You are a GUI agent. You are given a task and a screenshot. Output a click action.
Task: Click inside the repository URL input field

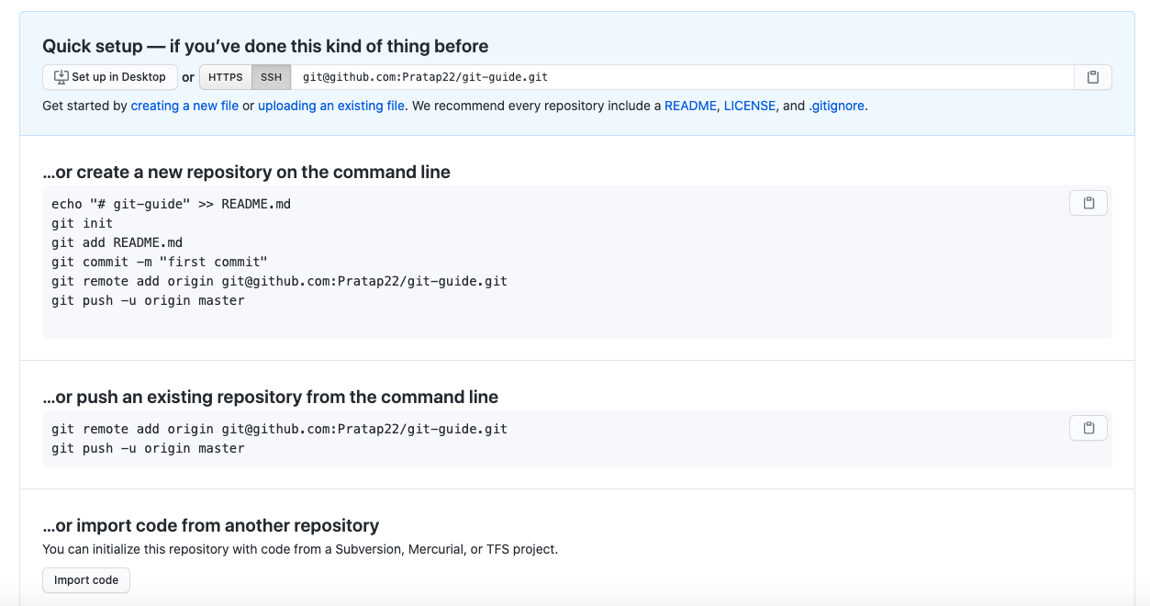click(642, 77)
